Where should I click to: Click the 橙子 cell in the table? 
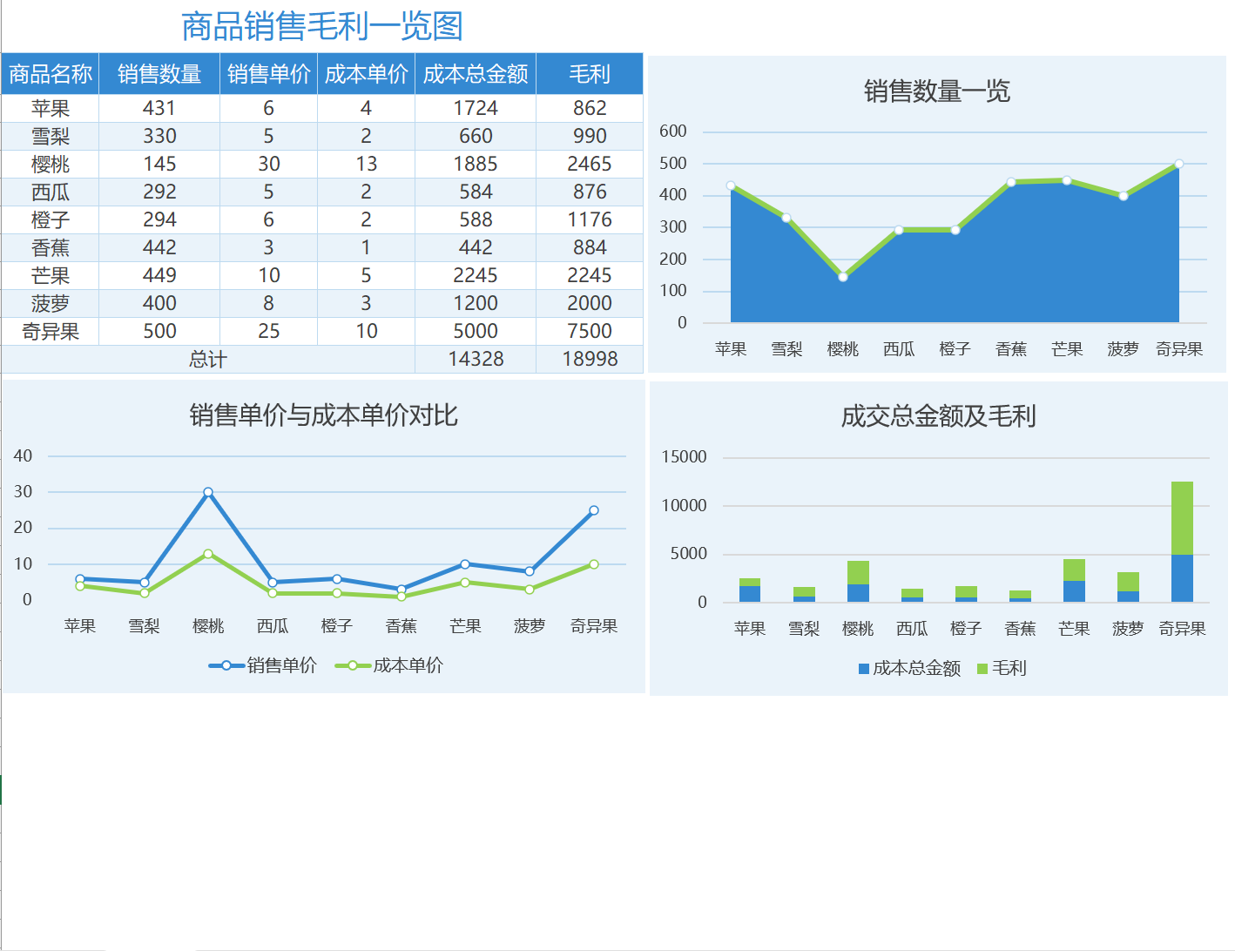coord(51,219)
